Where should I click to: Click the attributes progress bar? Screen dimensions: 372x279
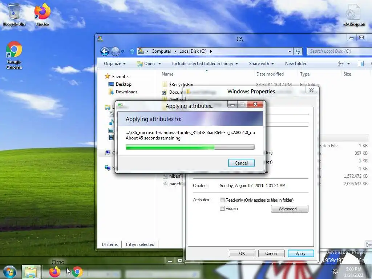coord(190,147)
